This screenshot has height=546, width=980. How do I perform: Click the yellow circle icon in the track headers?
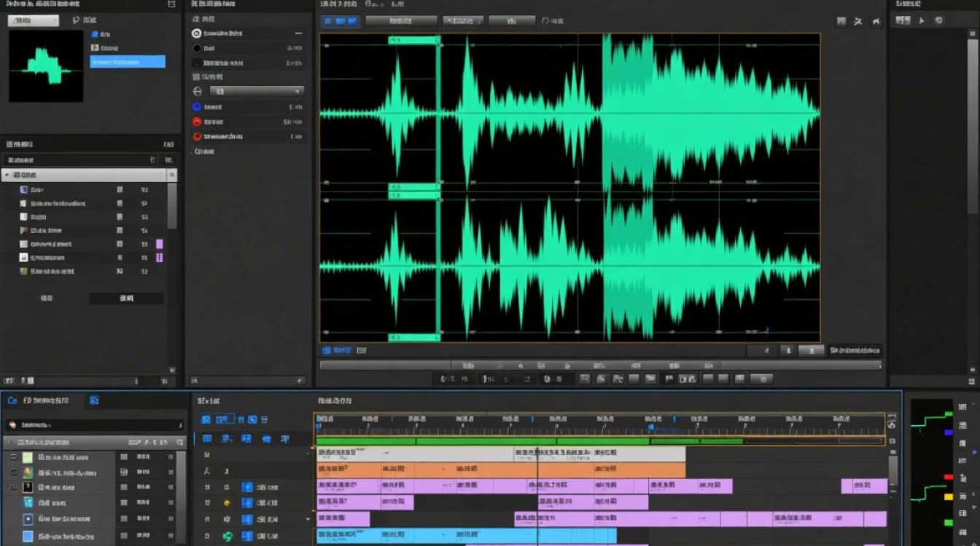pyautogui.click(x=227, y=502)
